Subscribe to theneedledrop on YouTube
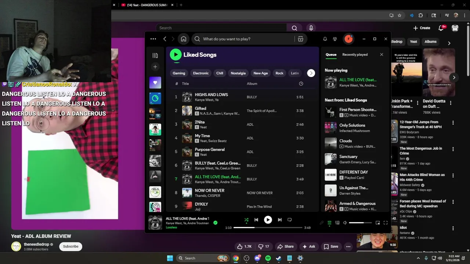 [70, 246]
